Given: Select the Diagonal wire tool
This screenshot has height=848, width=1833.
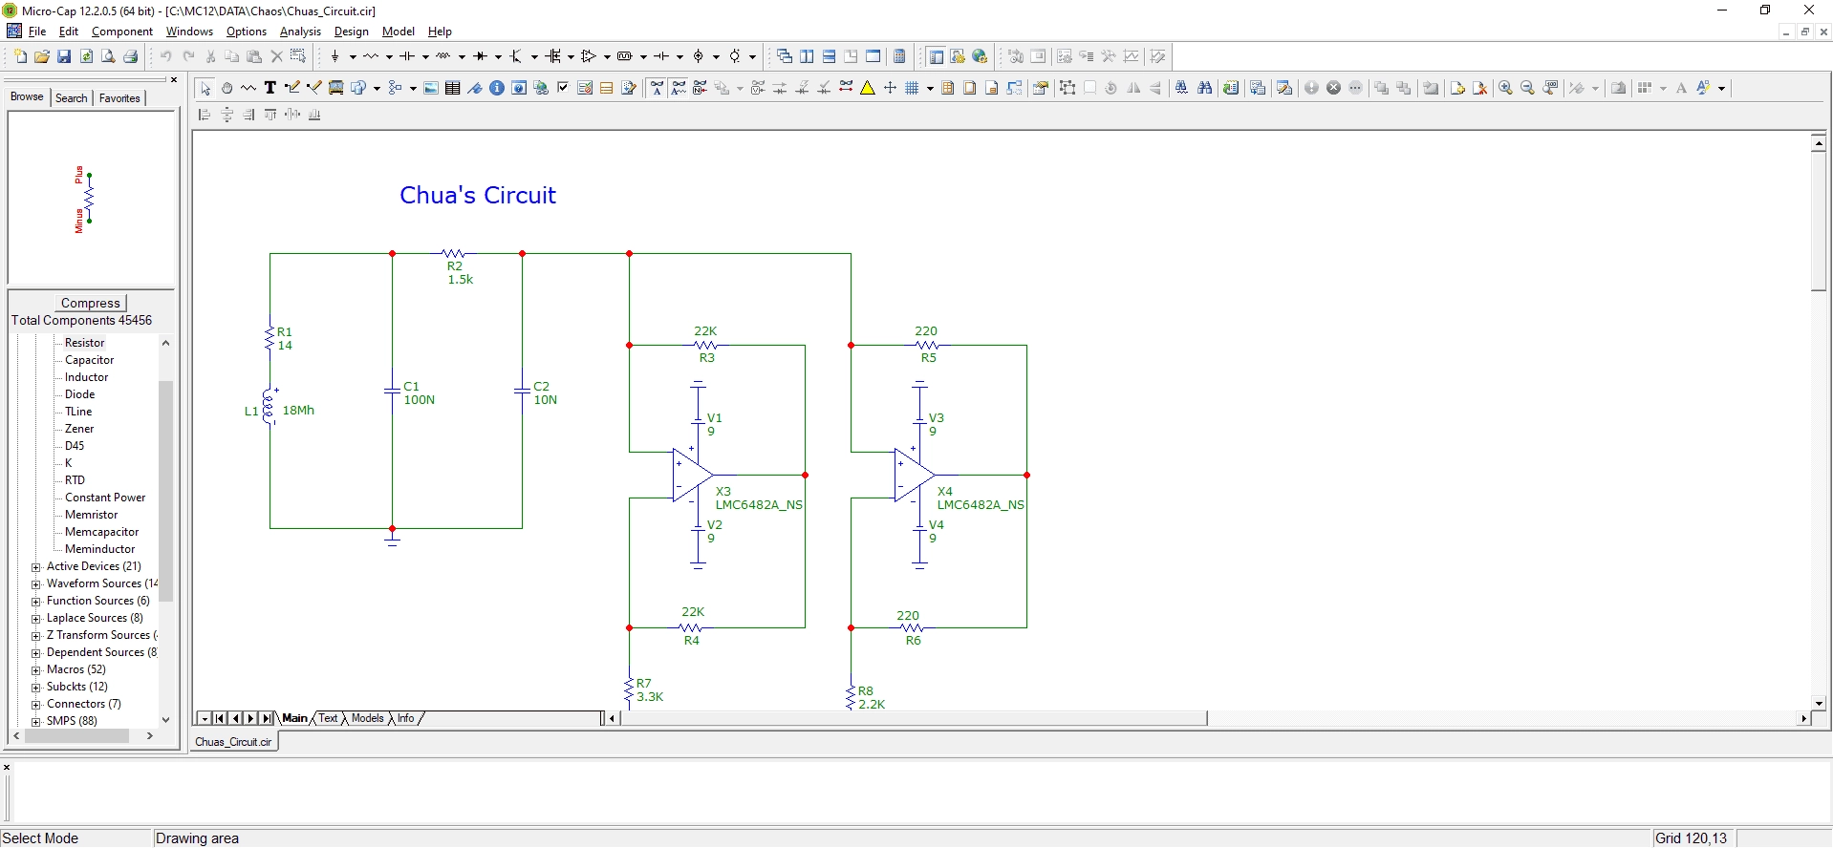Looking at the screenshot, I should tap(314, 88).
